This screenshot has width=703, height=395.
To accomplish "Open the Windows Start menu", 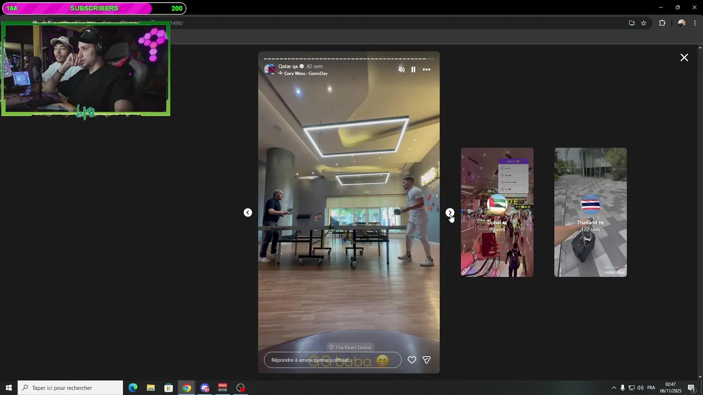I will tap(9, 388).
